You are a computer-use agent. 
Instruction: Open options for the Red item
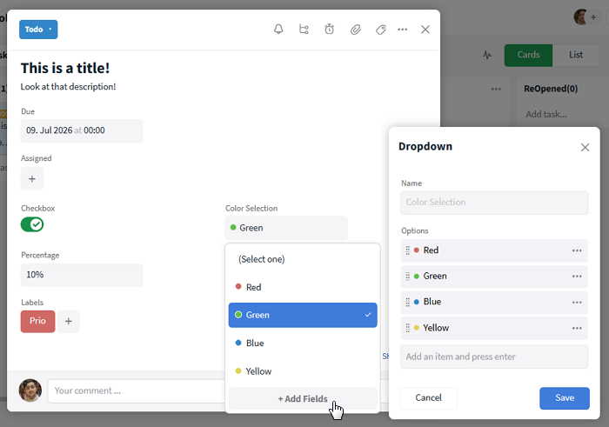[x=576, y=250]
